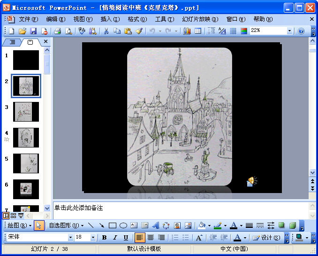The height and width of the screenshot is (256, 318).
Task: Open the font size dropdown showing 18
Action: coord(93,237)
